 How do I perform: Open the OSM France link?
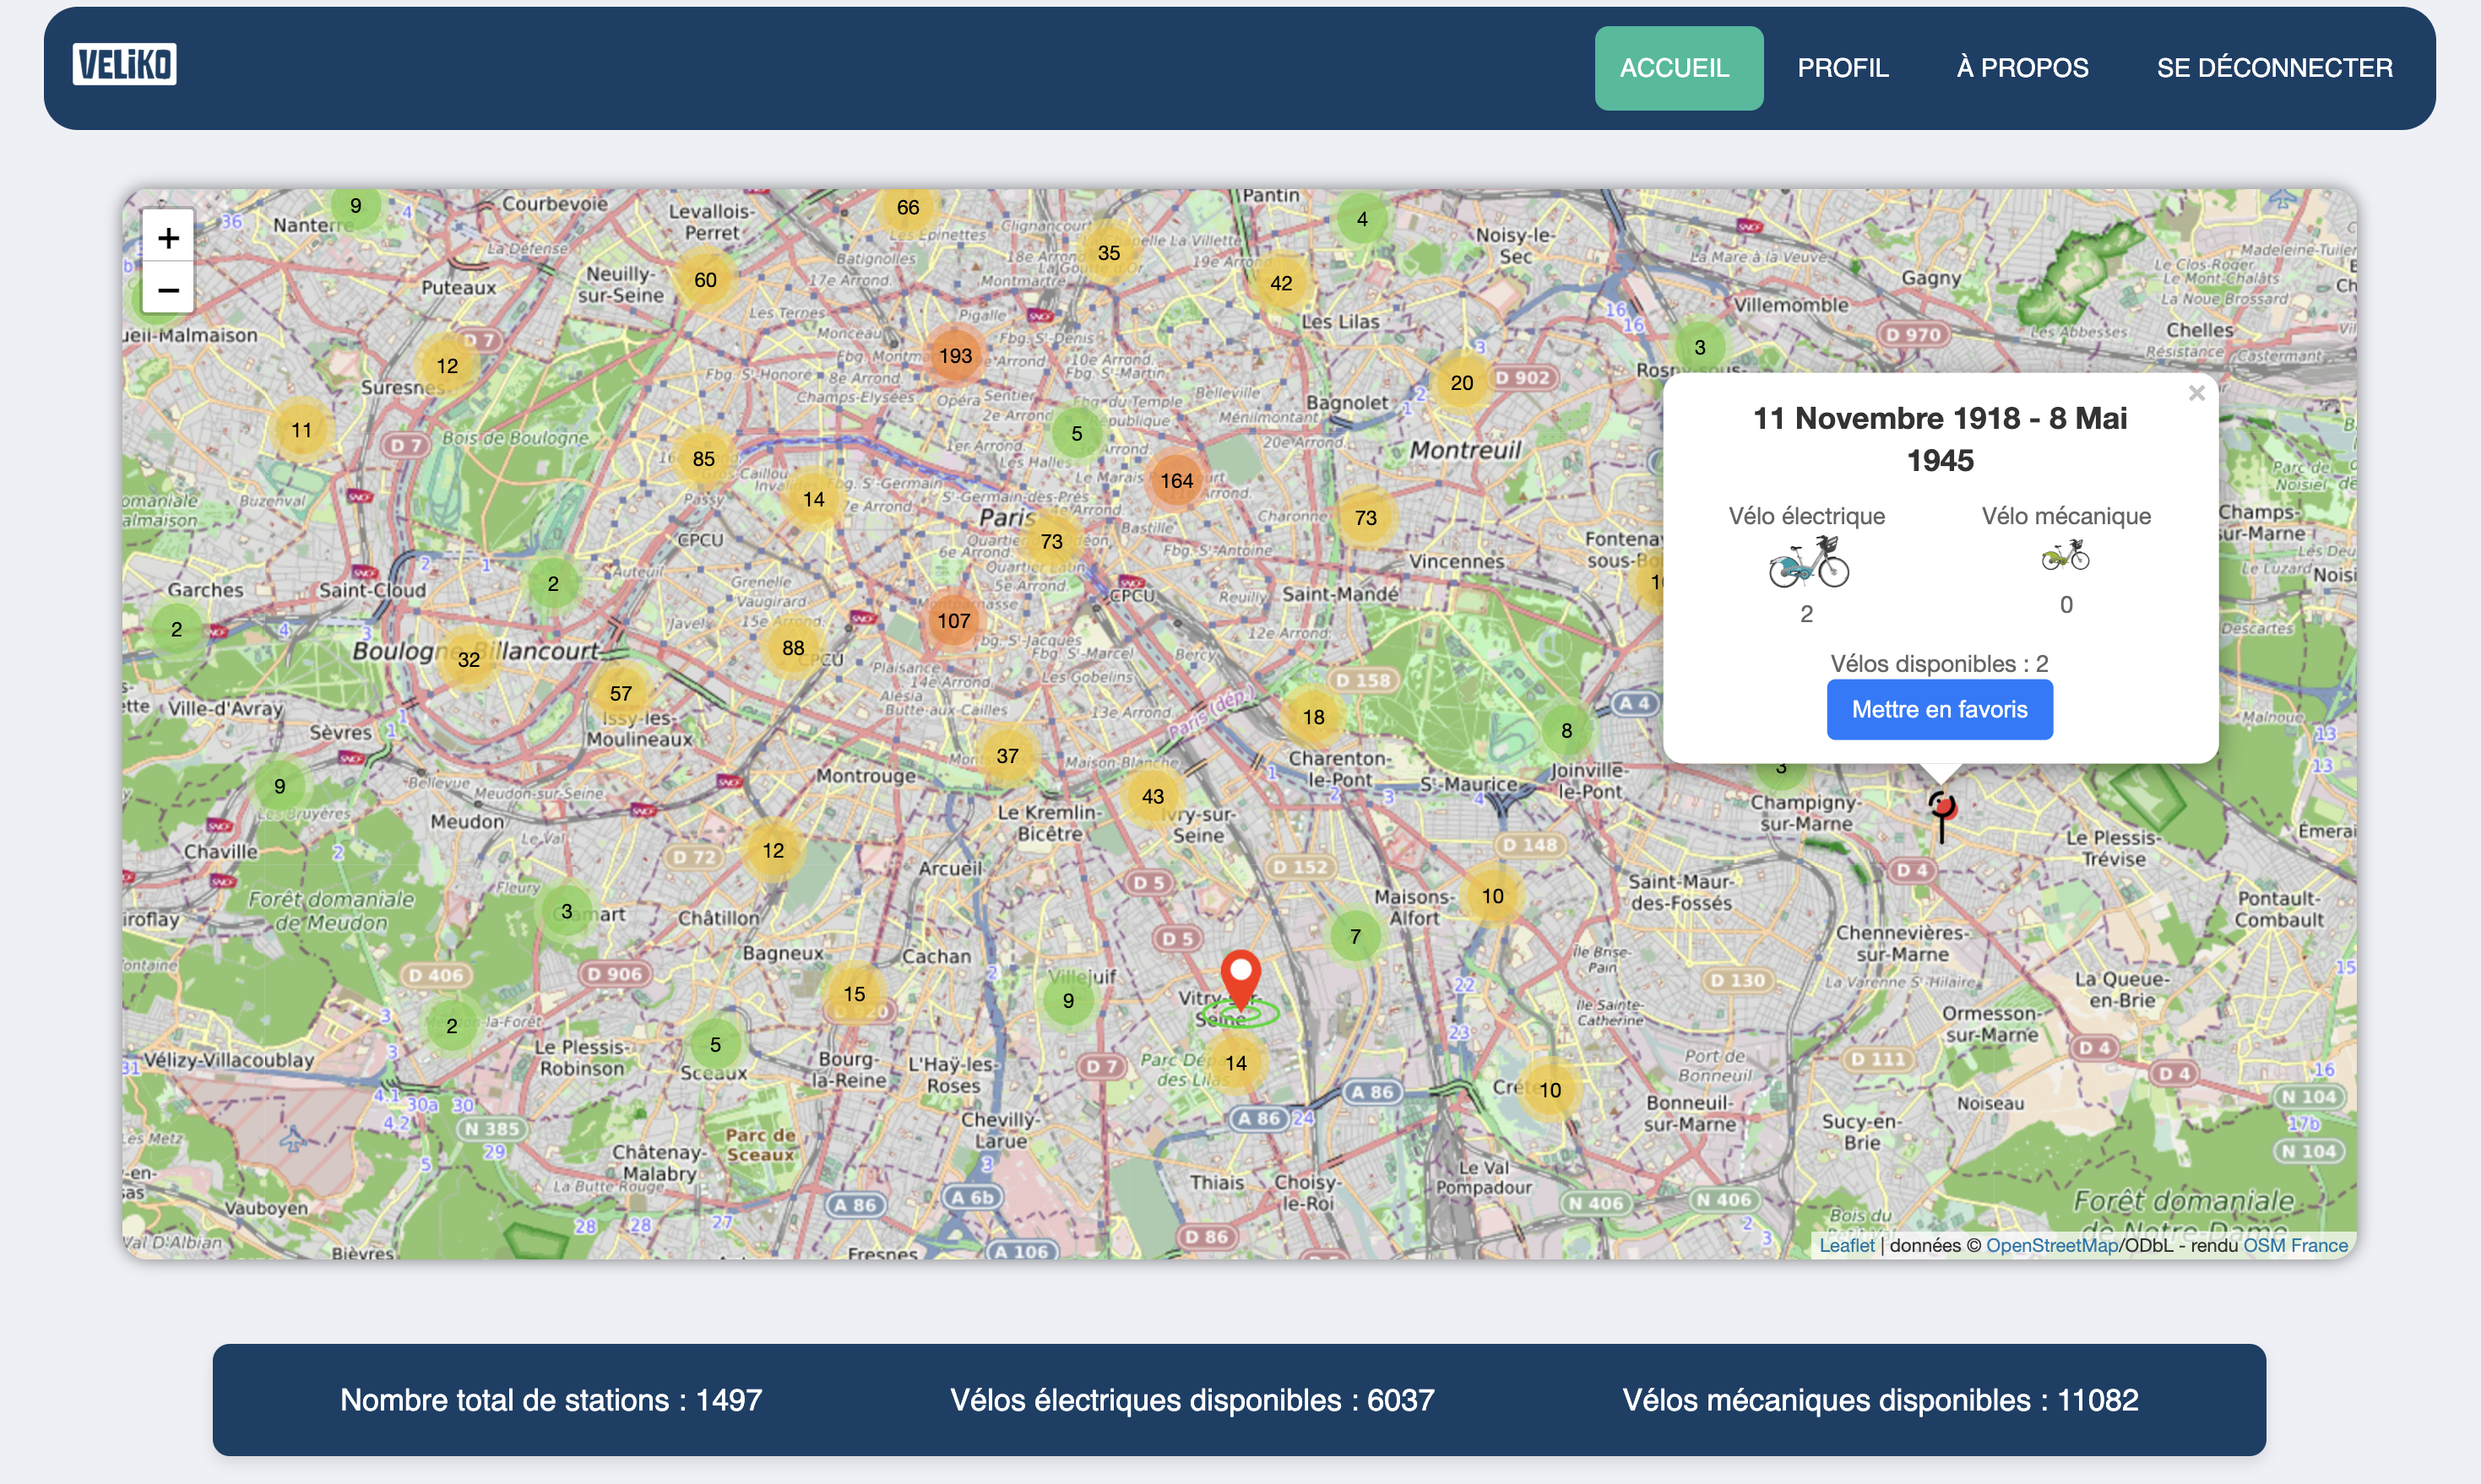pos(2295,1245)
